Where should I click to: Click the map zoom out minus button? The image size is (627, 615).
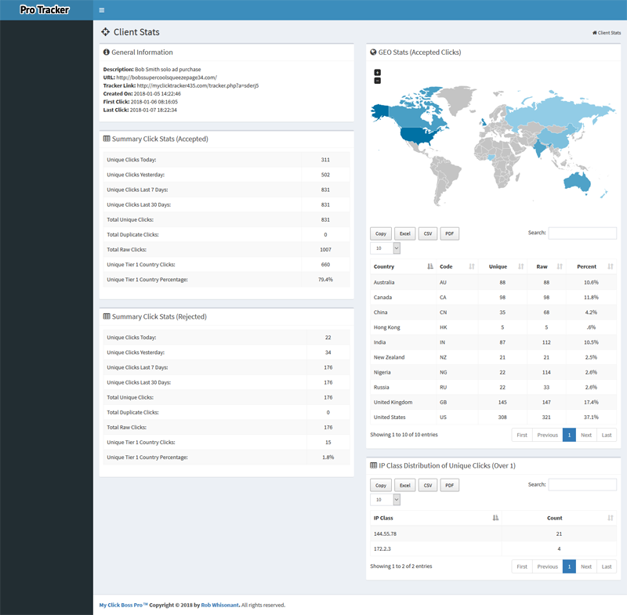(378, 81)
